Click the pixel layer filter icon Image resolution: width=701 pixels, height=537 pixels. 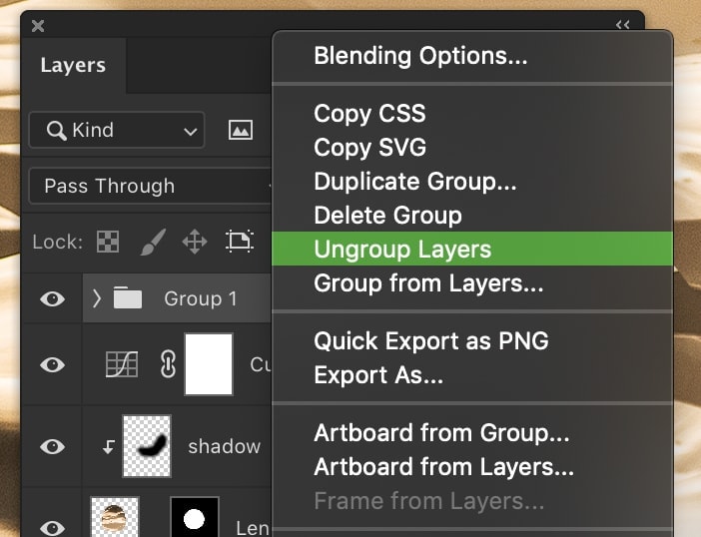[x=241, y=130]
